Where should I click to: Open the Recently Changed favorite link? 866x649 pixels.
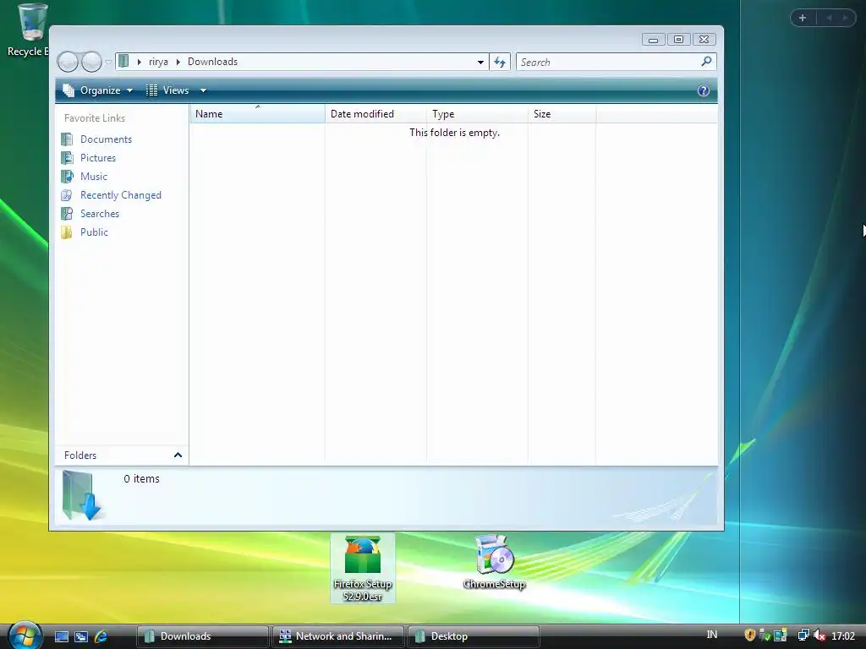[x=121, y=195]
